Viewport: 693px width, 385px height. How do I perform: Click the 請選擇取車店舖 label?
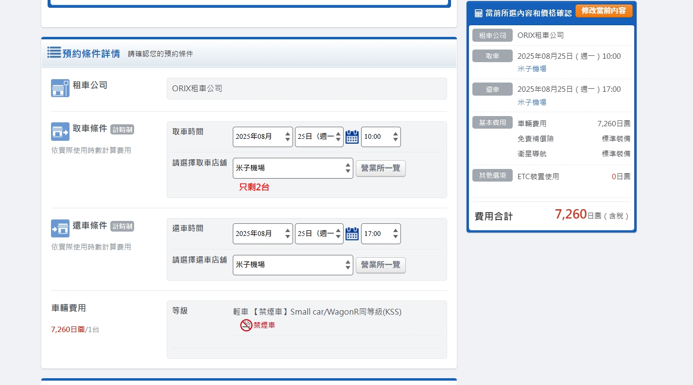[200, 163]
